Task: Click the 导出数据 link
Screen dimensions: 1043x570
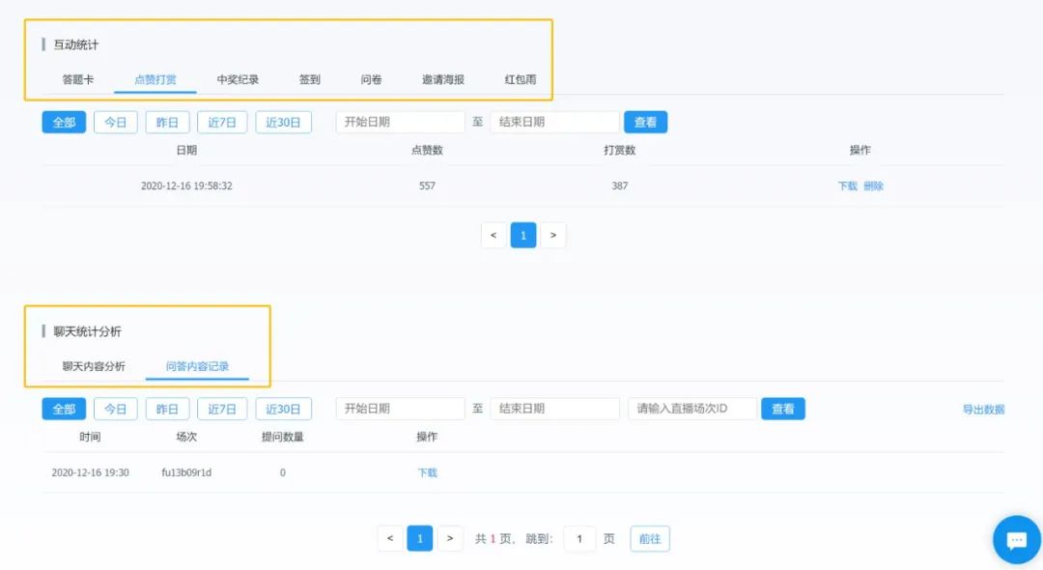Action: 983,410
